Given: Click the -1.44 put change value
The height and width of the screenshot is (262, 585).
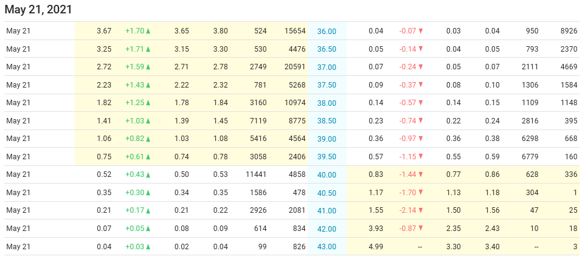Looking at the screenshot, I should tap(407, 174).
